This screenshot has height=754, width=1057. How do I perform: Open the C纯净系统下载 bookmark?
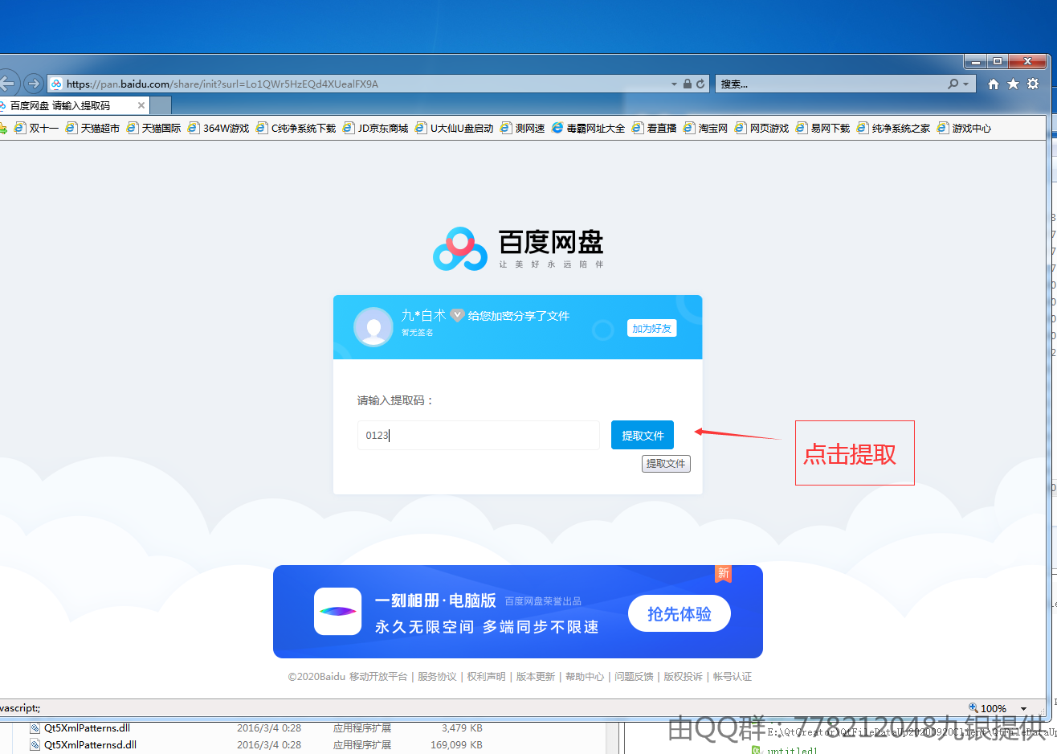click(296, 128)
